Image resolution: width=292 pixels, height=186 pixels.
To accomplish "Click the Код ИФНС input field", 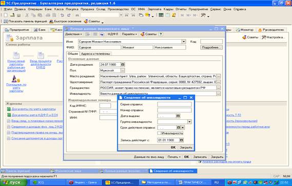I will point(105,106).
